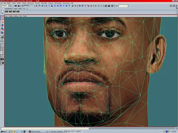Click the horizontal bar below the viewport

tap(45, 128)
